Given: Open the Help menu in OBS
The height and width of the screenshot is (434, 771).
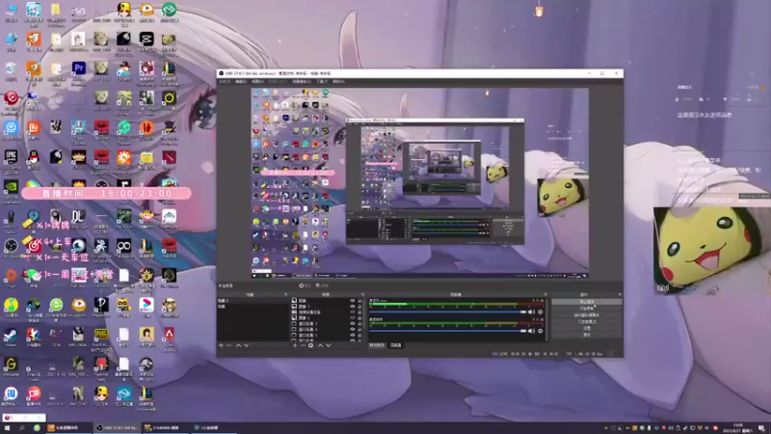Looking at the screenshot, I should pyautogui.click(x=339, y=81).
